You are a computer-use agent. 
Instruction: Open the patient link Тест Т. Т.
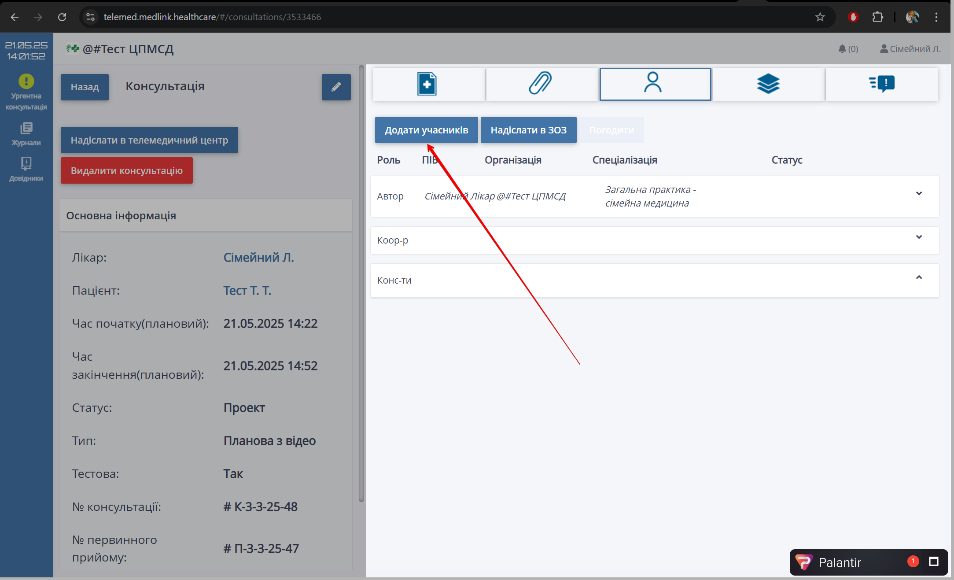tap(247, 291)
